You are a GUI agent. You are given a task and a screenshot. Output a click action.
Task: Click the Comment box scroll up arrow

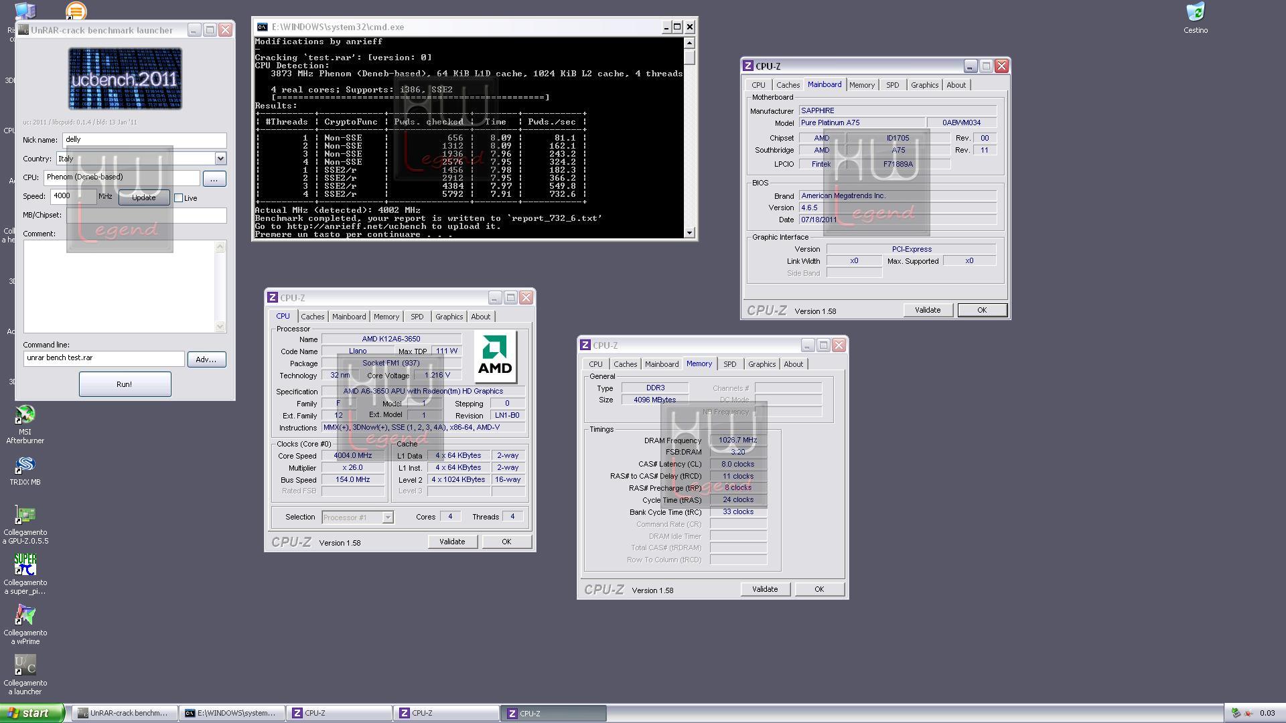(220, 246)
